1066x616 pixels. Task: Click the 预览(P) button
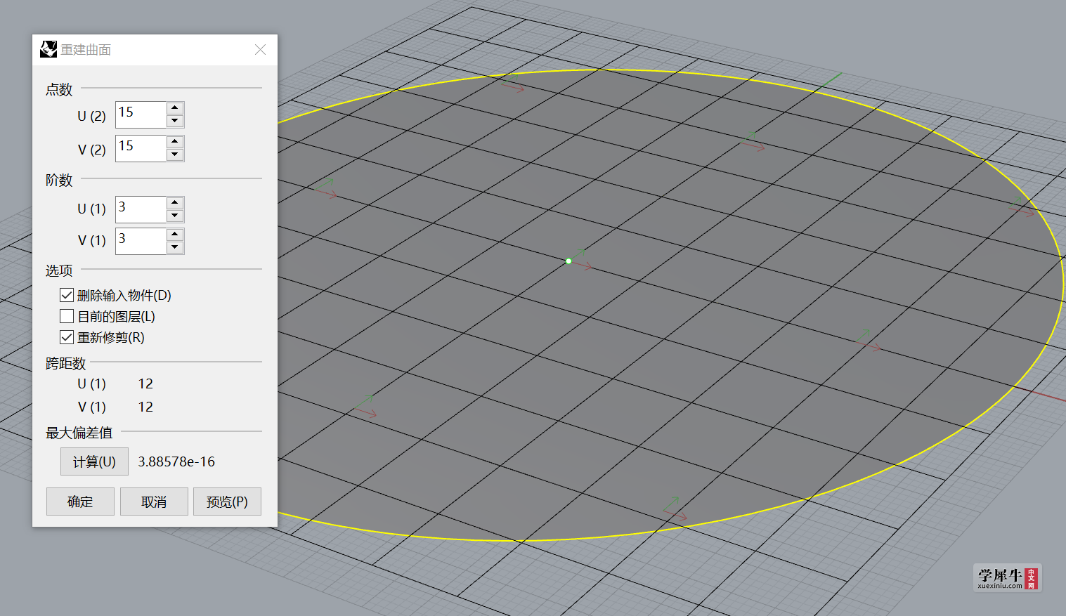(x=227, y=502)
